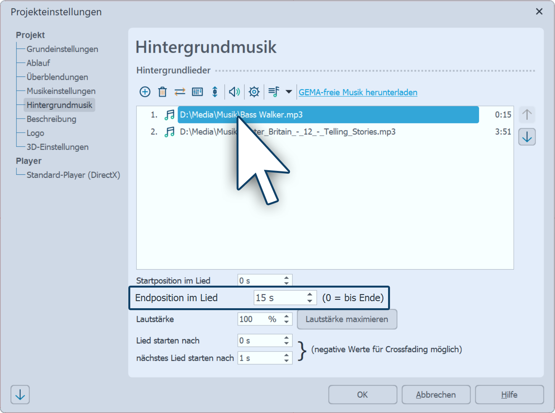Select the Telling_Stories.mp3 song entry
This screenshot has width=555, height=413.
point(325,132)
